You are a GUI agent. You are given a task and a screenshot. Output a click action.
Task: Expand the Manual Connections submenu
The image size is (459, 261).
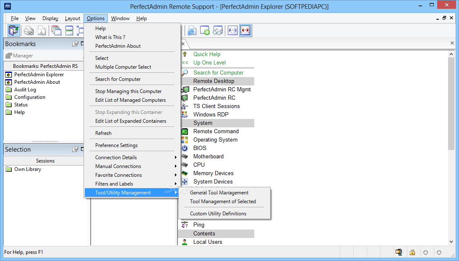click(132, 166)
